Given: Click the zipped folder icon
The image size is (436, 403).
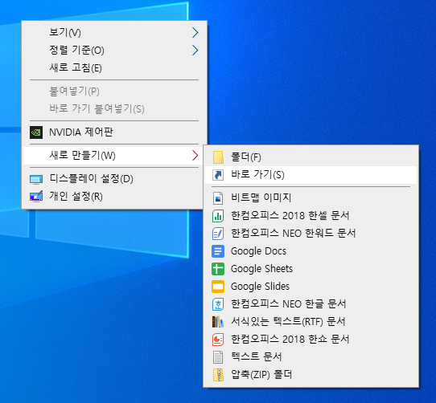Looking at the screenshot, I should tap(218, 375).
